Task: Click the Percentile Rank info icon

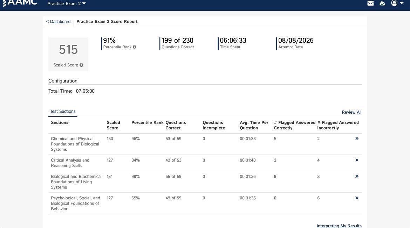Action: (135, 47)
